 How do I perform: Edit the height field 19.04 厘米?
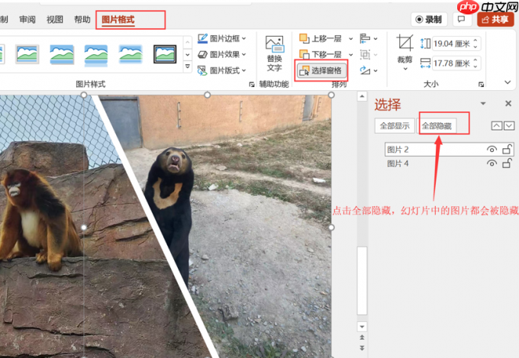[452, 44]
